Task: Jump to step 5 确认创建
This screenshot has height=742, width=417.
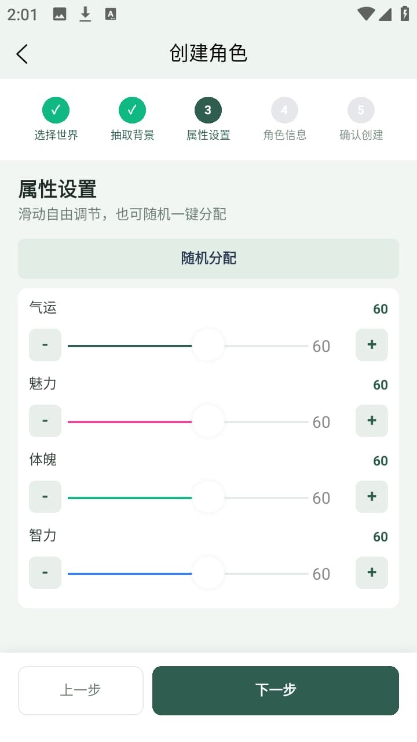Action: 361,110
